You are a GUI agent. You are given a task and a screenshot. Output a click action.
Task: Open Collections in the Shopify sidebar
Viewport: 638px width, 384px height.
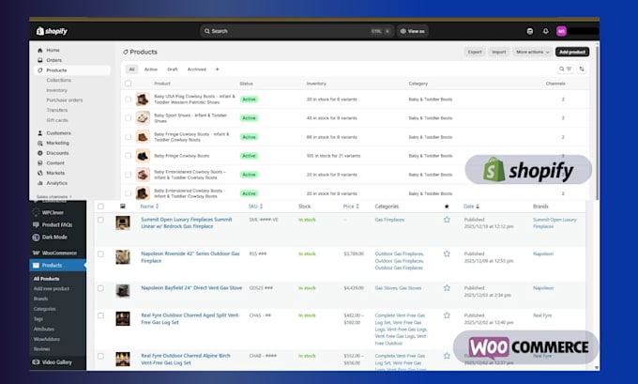tap(58, 80)
